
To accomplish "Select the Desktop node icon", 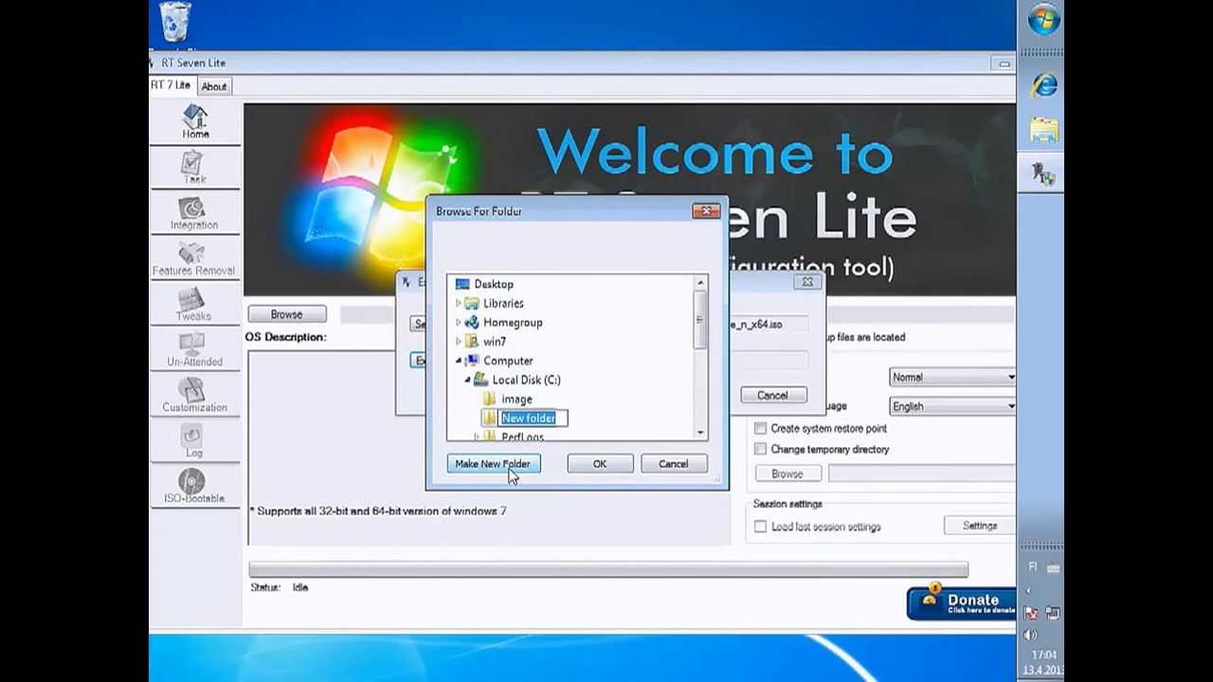I will tap(462, 284).
